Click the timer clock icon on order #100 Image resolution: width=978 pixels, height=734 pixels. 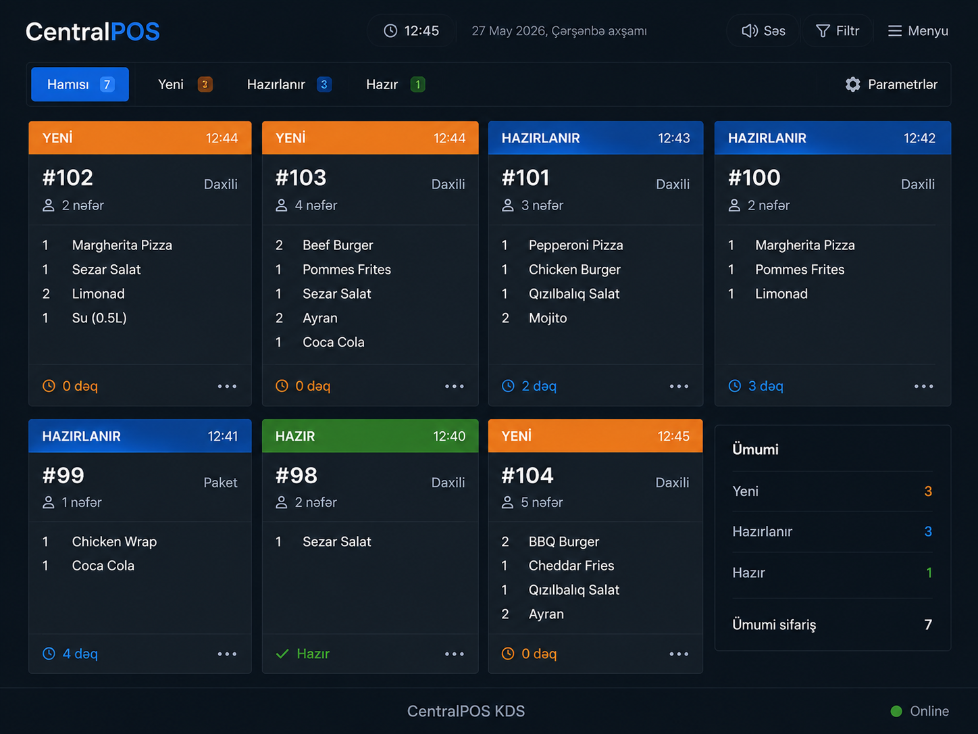click(x=735, y=386)
